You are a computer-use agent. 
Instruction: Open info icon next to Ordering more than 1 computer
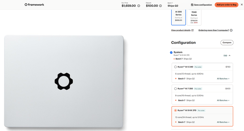coord(231,30)
